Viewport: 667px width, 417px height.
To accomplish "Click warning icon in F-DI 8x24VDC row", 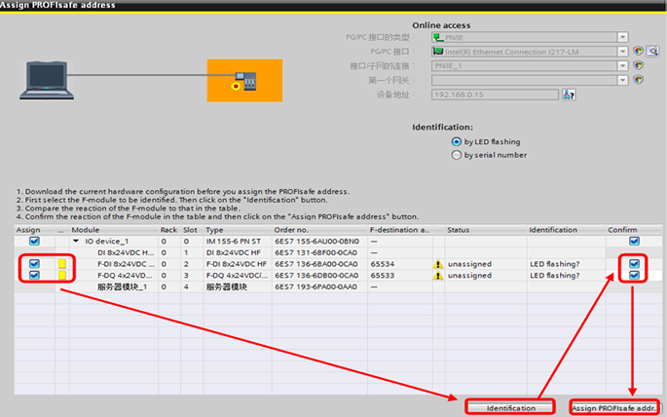I will (x=438, y=264).
